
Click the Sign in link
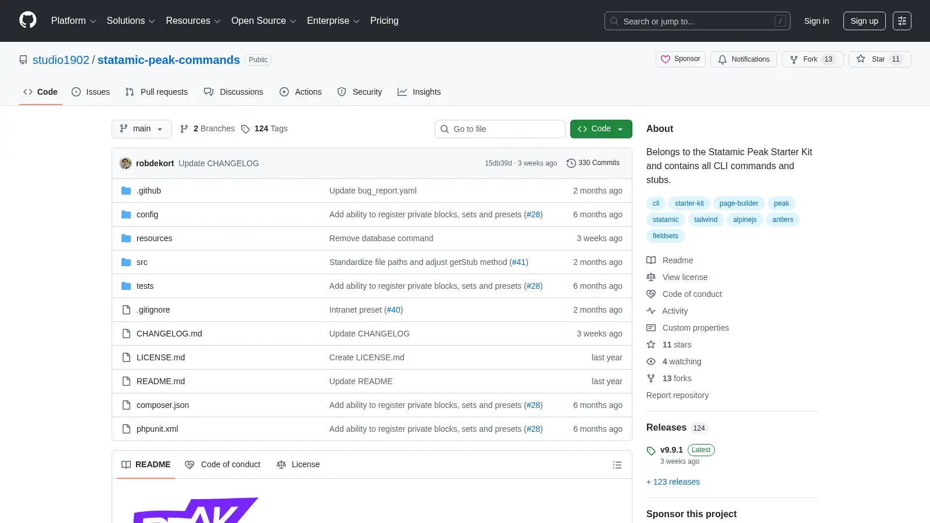tap(817, 21)
